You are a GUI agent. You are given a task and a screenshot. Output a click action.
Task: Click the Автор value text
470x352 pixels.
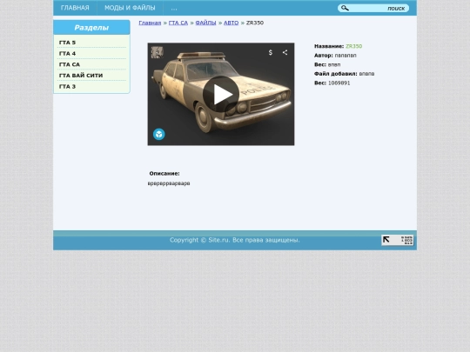(x=346, y=56)
